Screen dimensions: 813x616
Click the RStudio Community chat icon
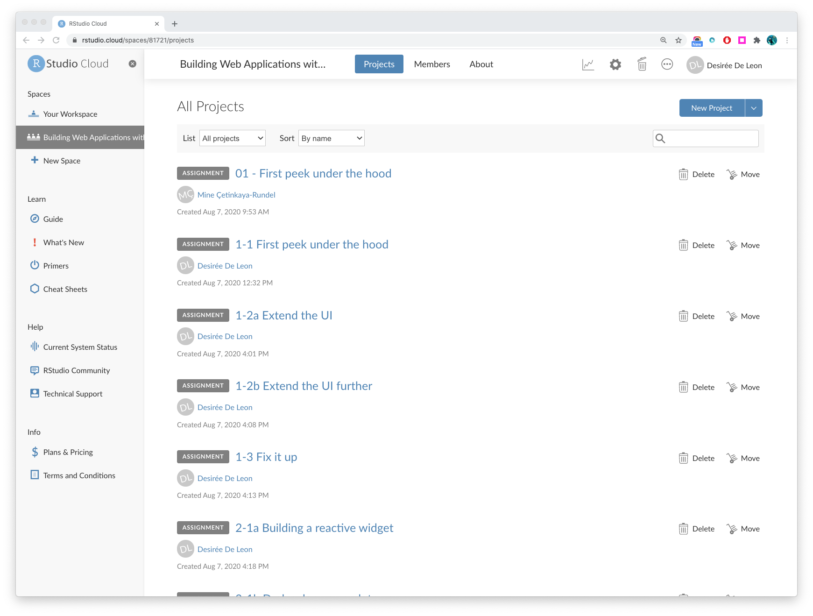pos(35,370)
